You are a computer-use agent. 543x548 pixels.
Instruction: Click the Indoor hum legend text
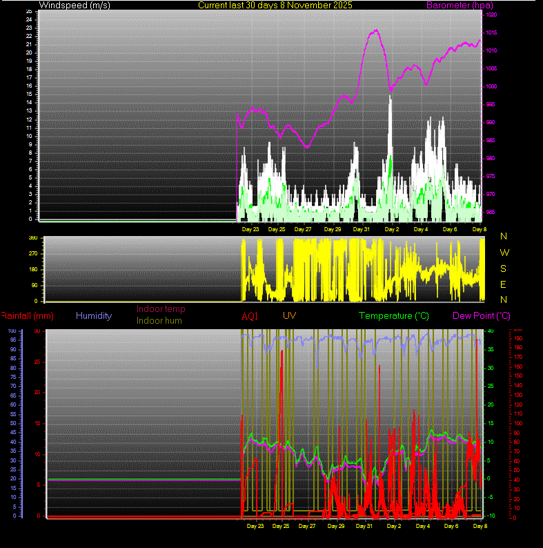(160, 320)
